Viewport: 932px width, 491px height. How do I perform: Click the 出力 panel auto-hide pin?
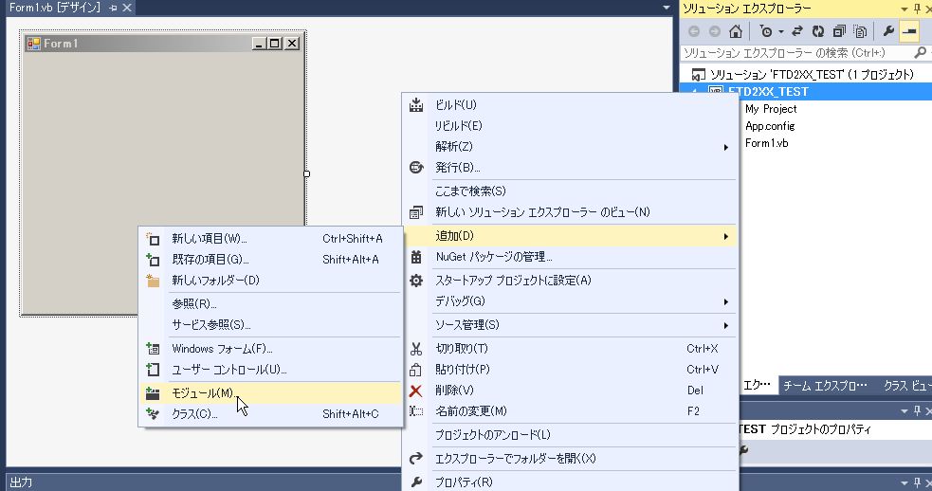917,482
